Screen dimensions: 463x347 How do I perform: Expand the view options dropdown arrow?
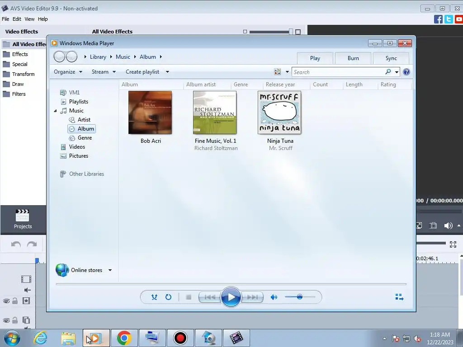coord(287,72)
